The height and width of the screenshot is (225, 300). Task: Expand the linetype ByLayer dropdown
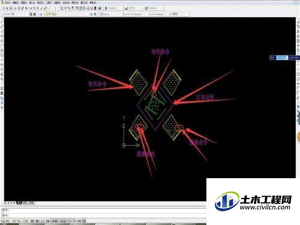click(136, 14)
